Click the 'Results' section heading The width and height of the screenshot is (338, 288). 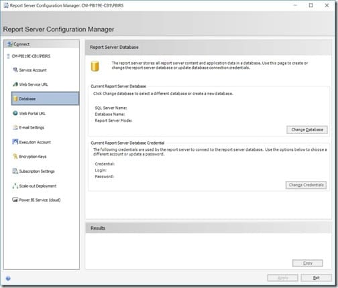pos(98,228)
